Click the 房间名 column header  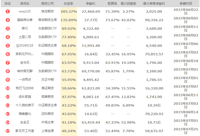tap(25, 4)
